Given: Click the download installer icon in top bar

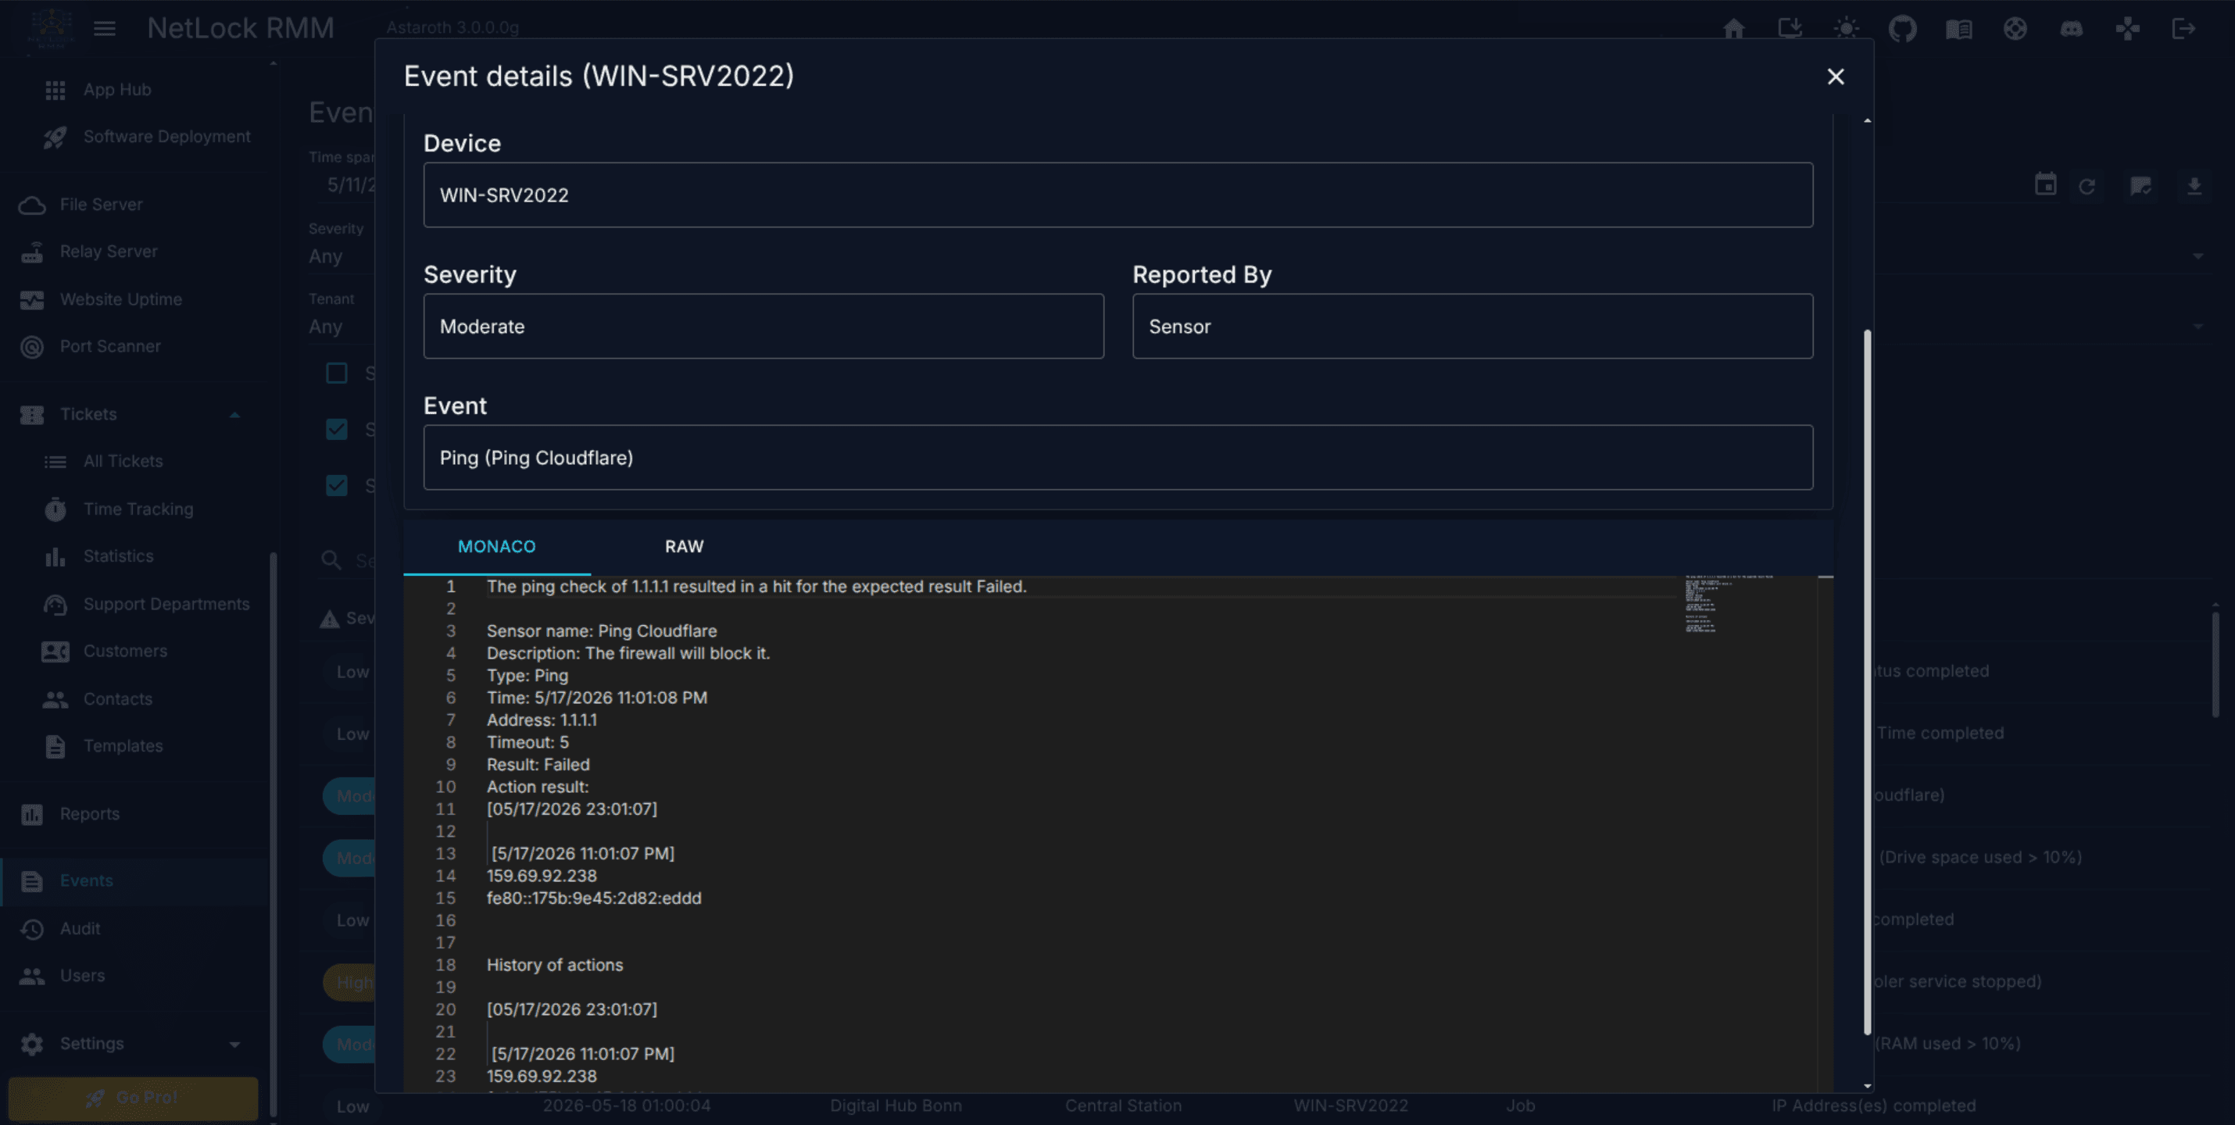Looking at the screenshot, I should point(1789,29).
